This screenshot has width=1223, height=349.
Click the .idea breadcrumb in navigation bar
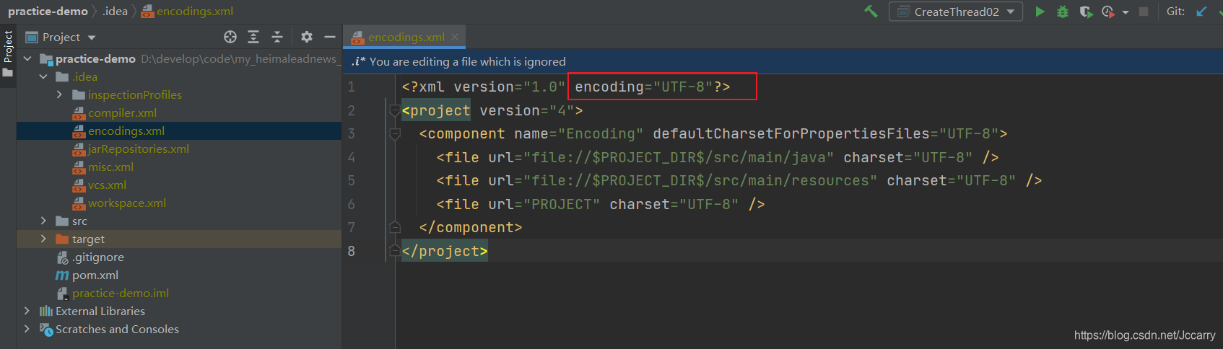click(x=115, y=11)
